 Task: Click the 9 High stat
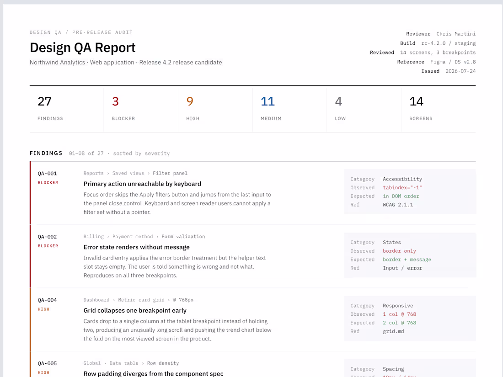[x=215, y=109]
